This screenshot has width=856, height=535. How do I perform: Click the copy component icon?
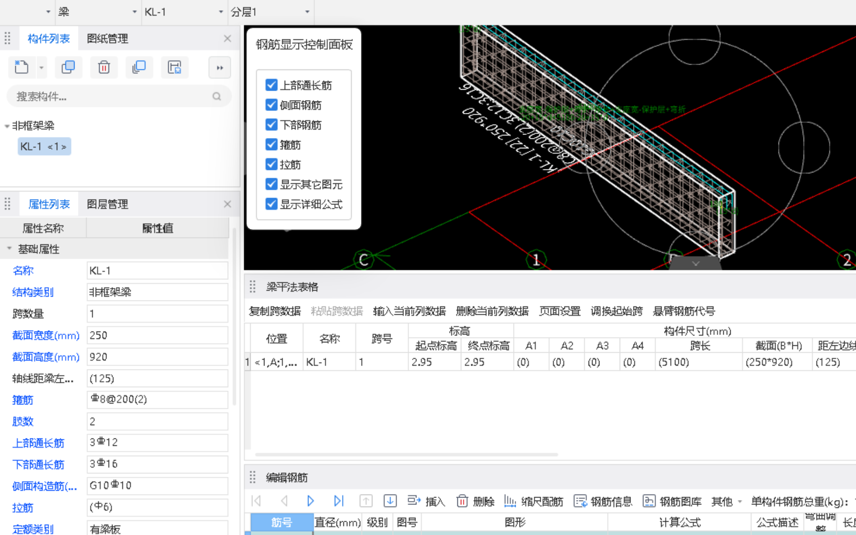pos(68,67)
